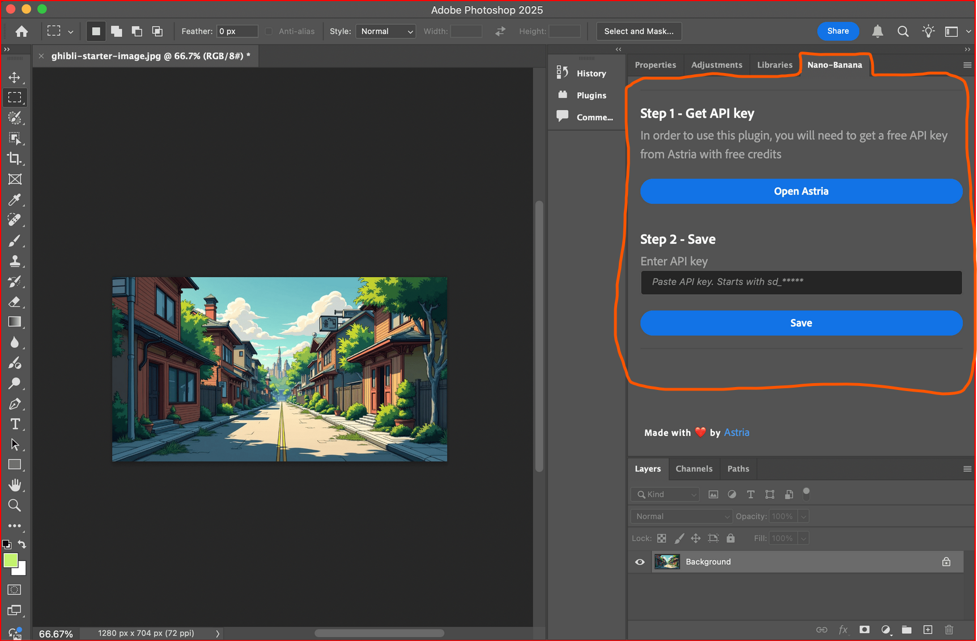Expand the Opacity slider arrow
The image size is (977, 641).
coord(803,516)
